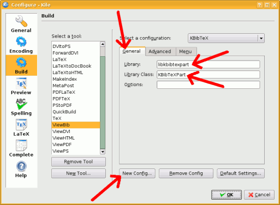Select DVItoPS in the tool list
The width and height of the screenshot is (280, 205).
tap(76, 46)
